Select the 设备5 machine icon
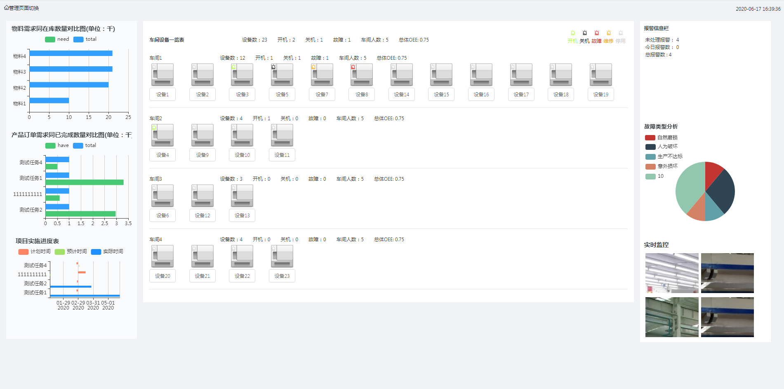Screen dimensions: 784x389 [282, 75]
